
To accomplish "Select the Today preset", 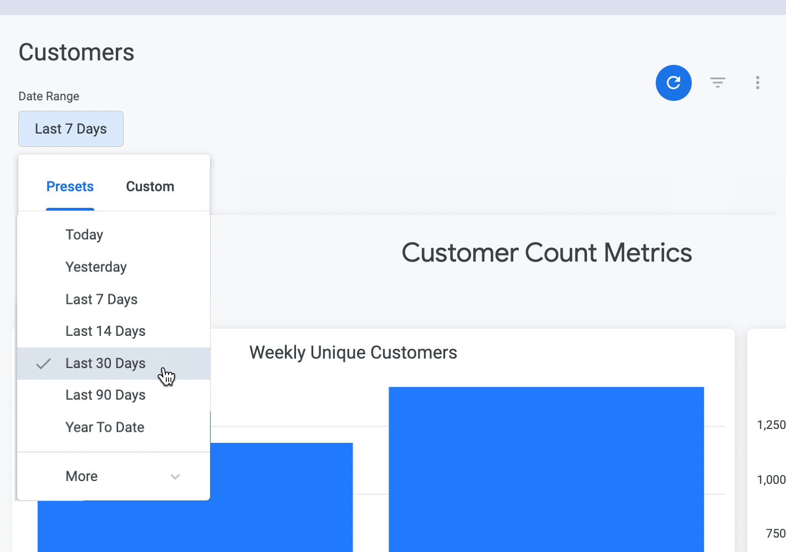I will coord(84,235).
